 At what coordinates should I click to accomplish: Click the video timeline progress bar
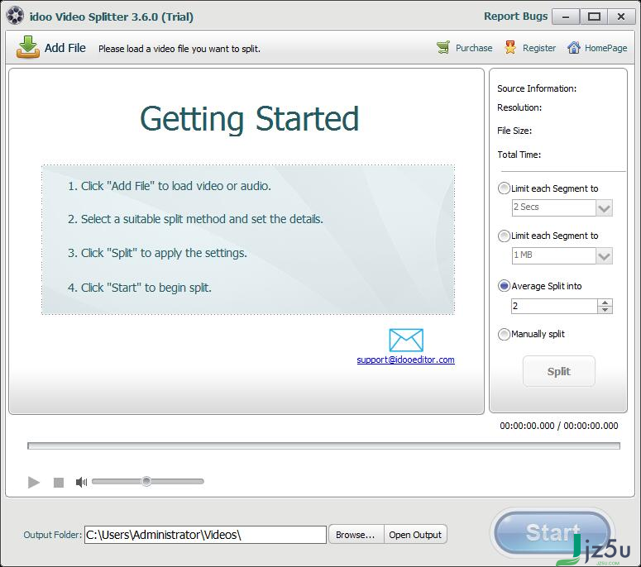323,445
